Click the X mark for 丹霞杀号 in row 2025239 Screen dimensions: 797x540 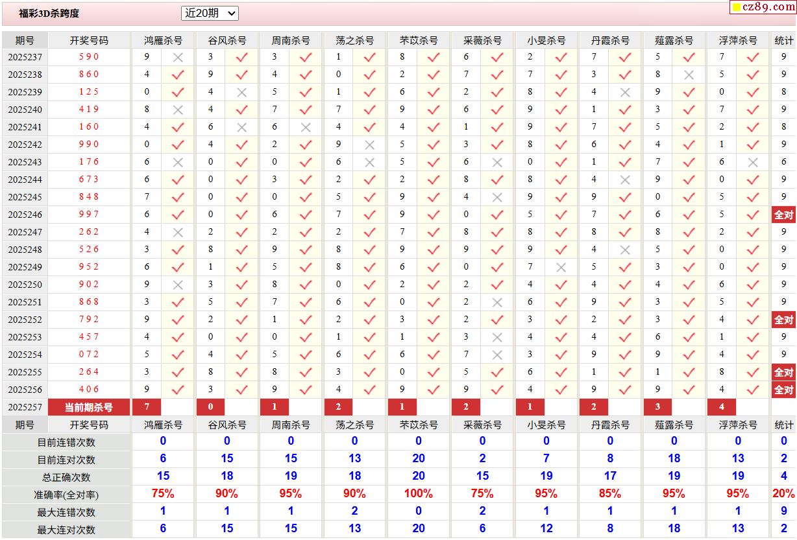click(625, 92)
